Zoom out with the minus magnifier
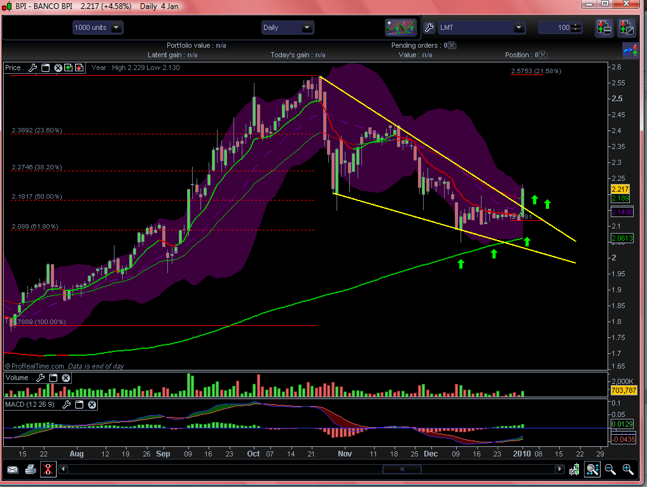647x487 pixels. [x=610, y=470]
